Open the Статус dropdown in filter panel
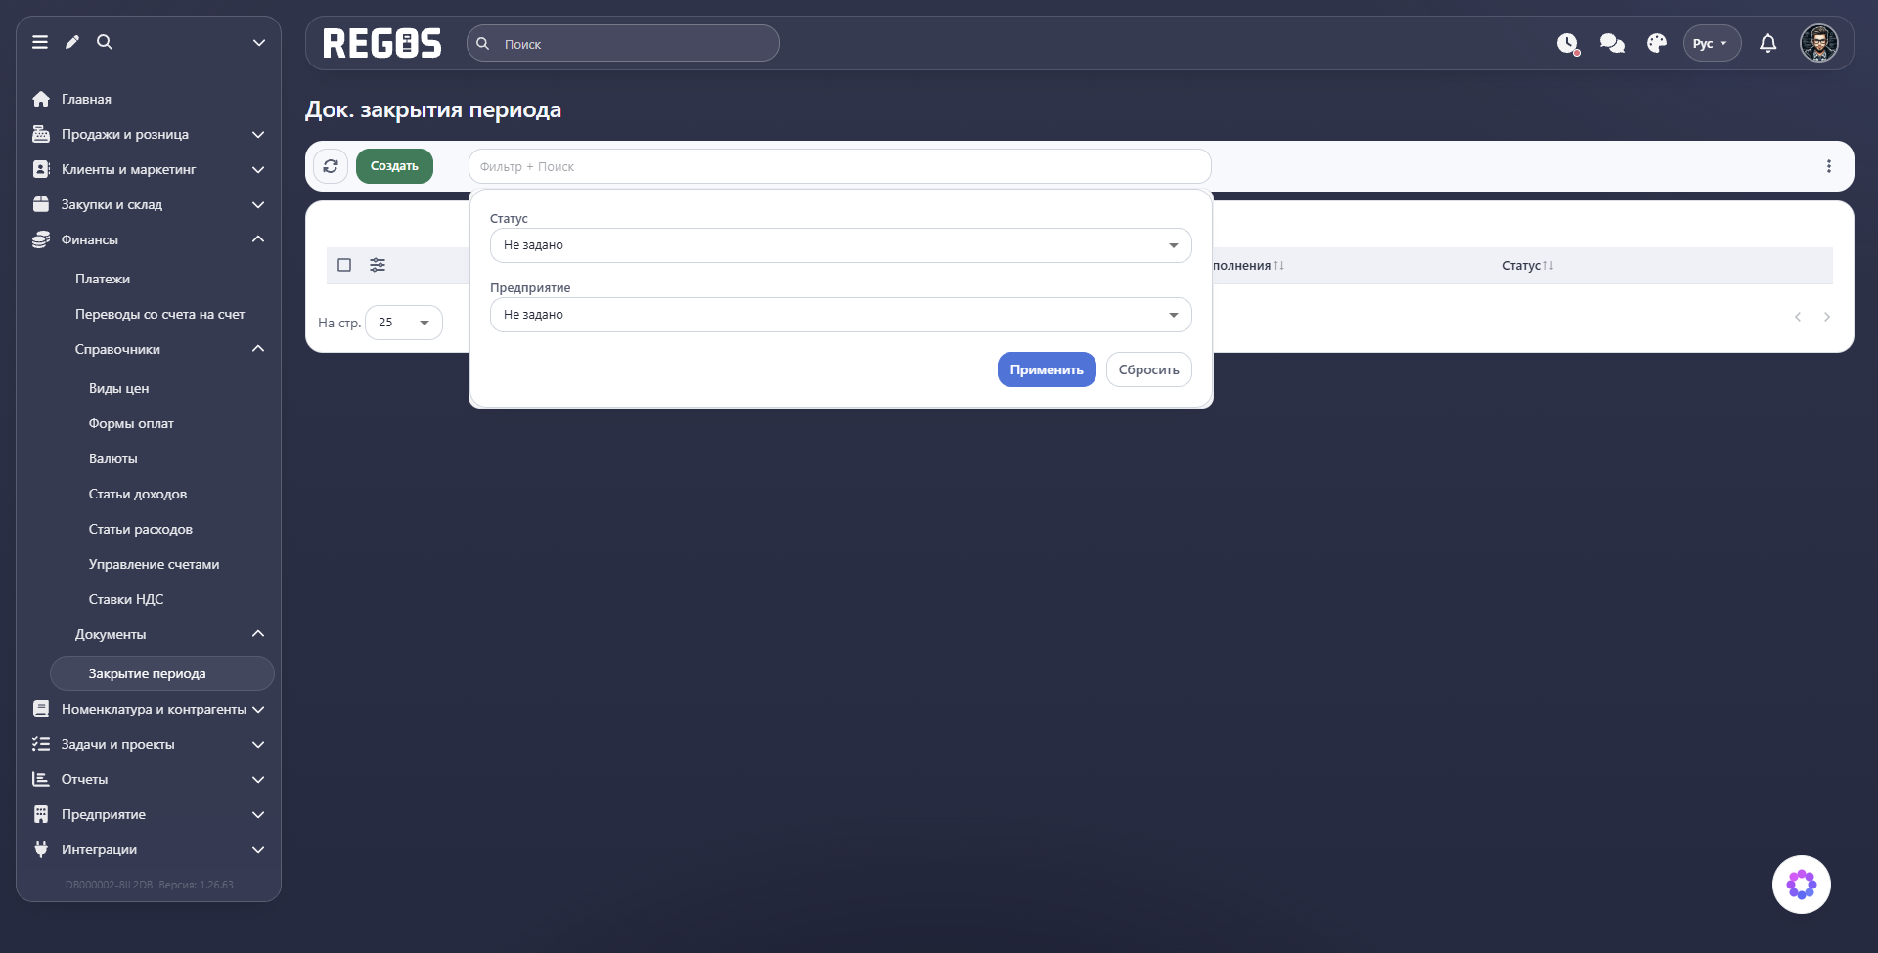This screenshot has height=953, width=1878. coord(840,245)
